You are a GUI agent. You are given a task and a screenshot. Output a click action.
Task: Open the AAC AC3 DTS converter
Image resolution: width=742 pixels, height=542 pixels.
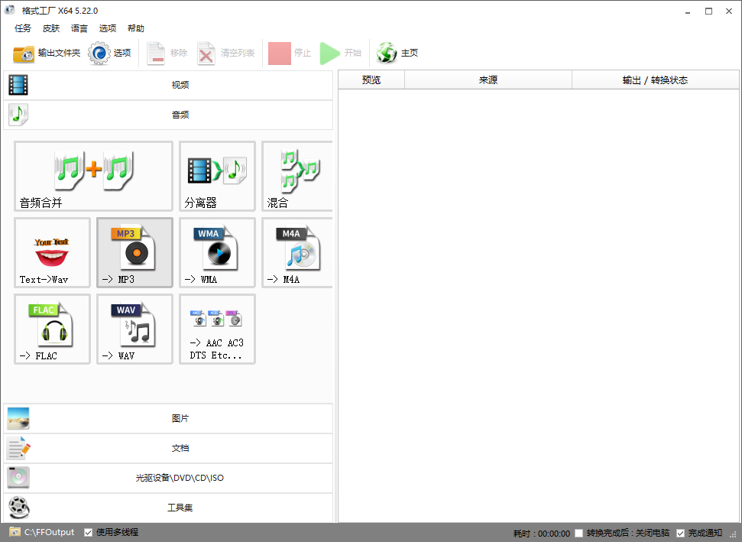point(217,329)
